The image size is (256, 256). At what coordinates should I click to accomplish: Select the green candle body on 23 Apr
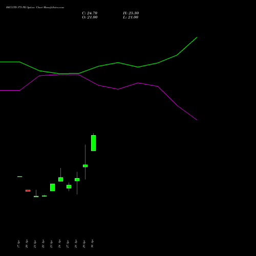(53, 187)
